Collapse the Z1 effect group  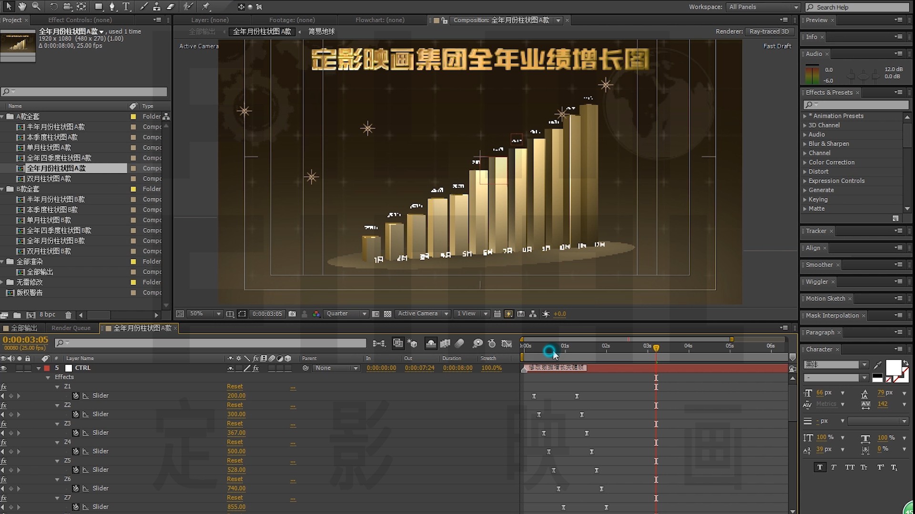coord(57,387)
